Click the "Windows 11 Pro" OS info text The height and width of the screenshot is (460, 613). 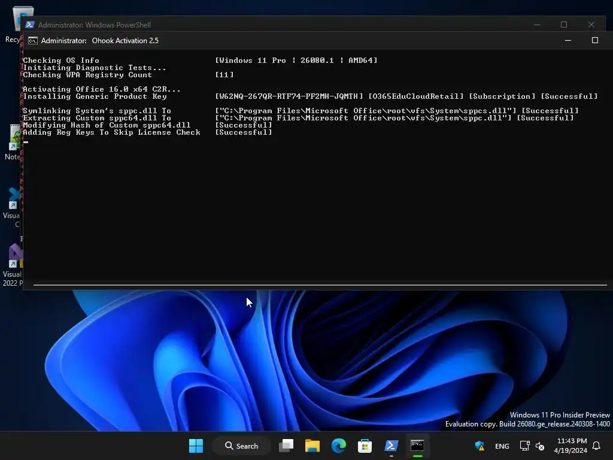[253, 60]
